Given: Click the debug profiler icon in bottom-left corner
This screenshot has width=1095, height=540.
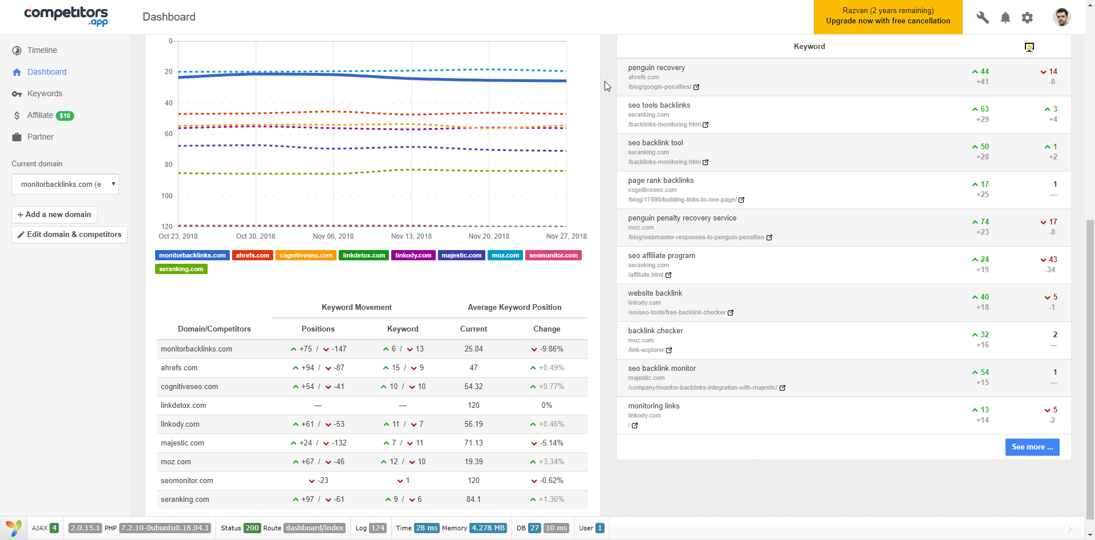Looking at the screenshot, I should click(12, 528).
